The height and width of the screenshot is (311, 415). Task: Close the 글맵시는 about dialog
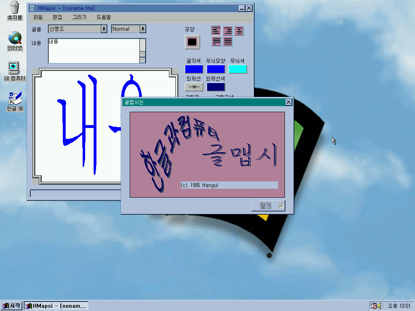tap(289, 102)
